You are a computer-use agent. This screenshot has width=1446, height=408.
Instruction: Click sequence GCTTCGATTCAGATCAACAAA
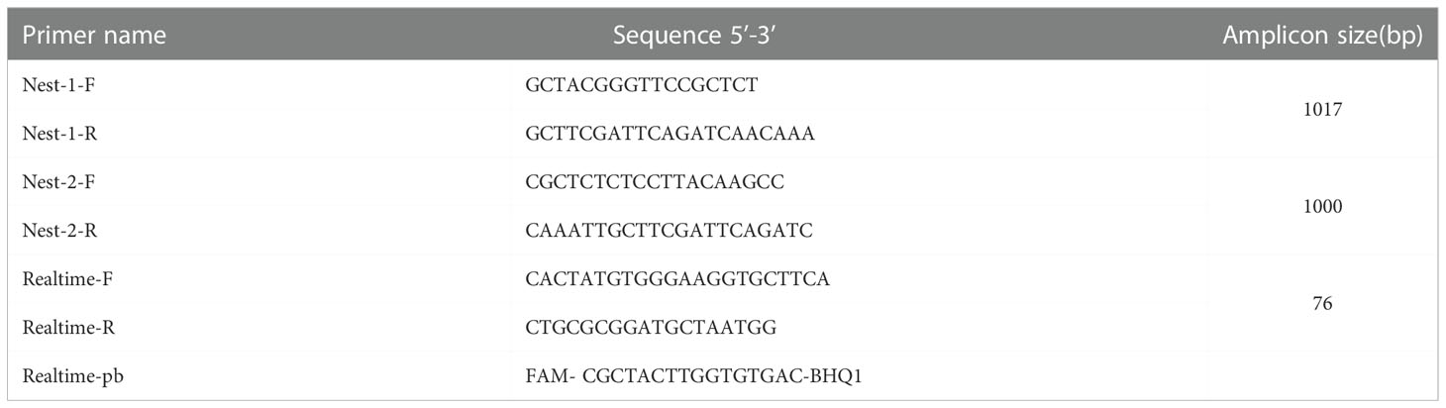pos(671,134)
